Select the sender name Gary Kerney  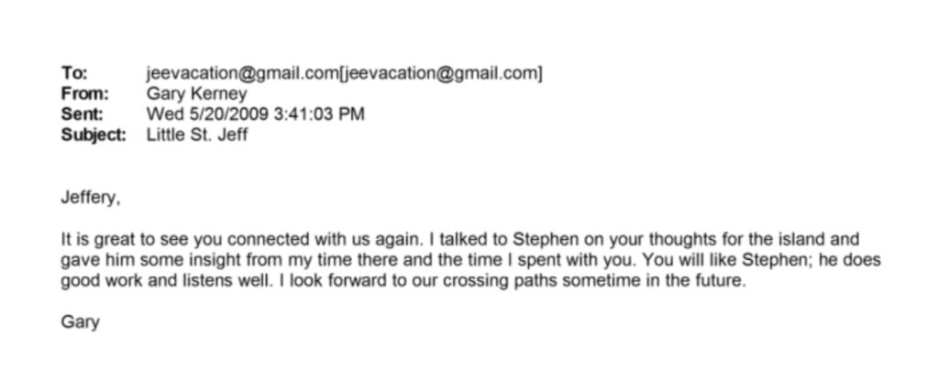click(x=196, y=94)
